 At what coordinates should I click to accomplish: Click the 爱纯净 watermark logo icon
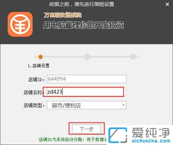pyautogui.click(x=118, y=135)
